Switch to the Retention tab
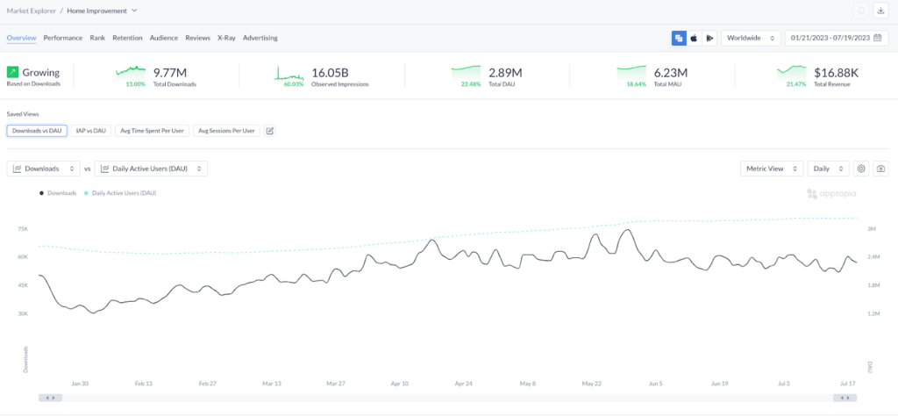Image resolution: width=898 pixels, height=417 pixels. pos(127,38)
